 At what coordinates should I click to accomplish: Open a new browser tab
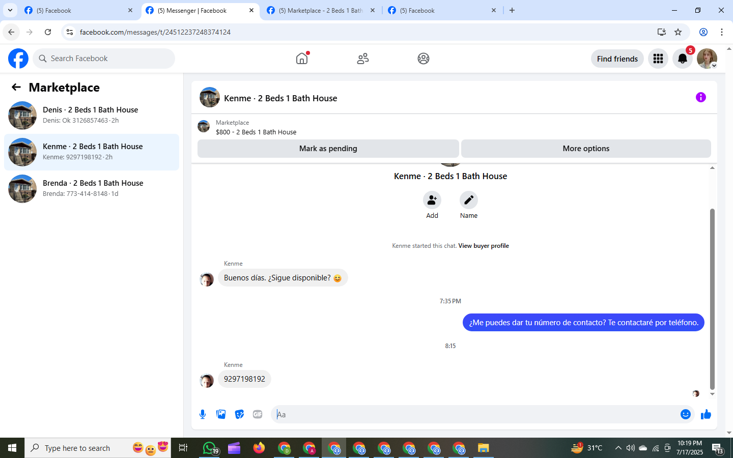tap(512, 10)
